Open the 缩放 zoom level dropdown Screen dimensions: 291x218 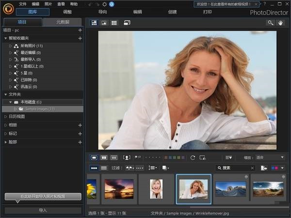pyautogui.click(x=270, y=157)
